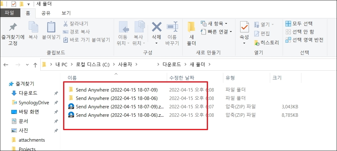Image resolution: width=337 pixels, height=151 pixels.
Task: Expand the 속성 dropdown arrow
Action: [x=244, y=43]
